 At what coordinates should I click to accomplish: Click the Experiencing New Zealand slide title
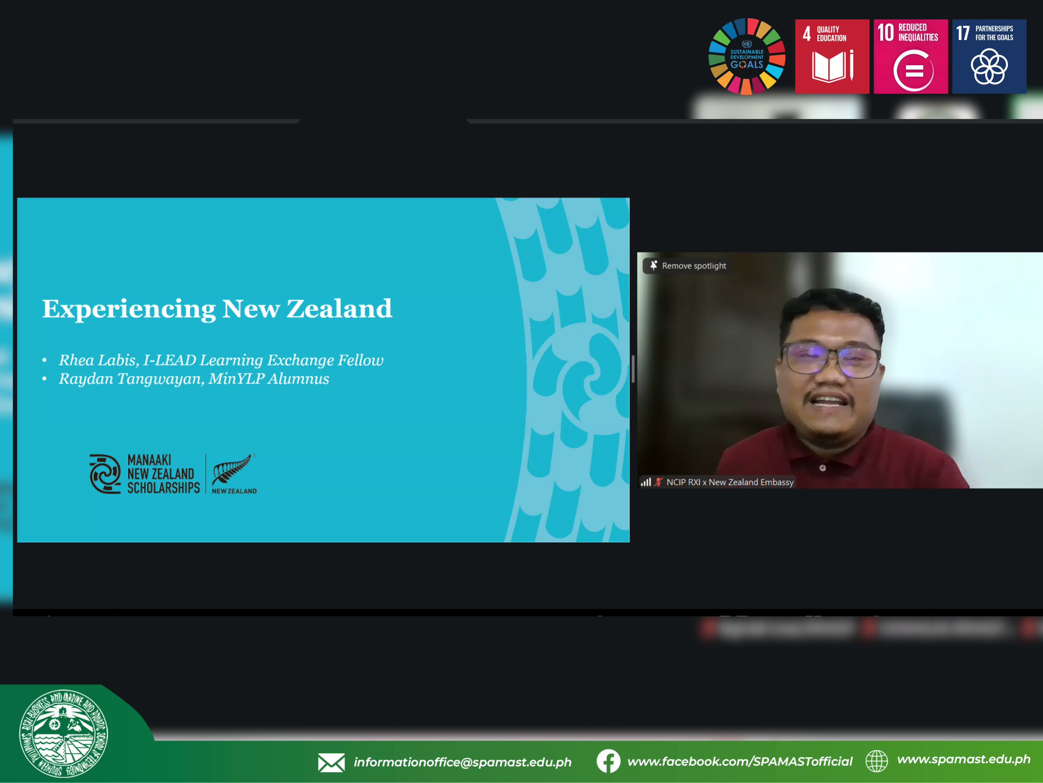[217, 309]
